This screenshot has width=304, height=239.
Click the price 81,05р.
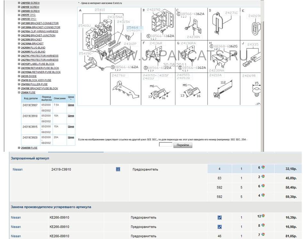tap(291, 236)
